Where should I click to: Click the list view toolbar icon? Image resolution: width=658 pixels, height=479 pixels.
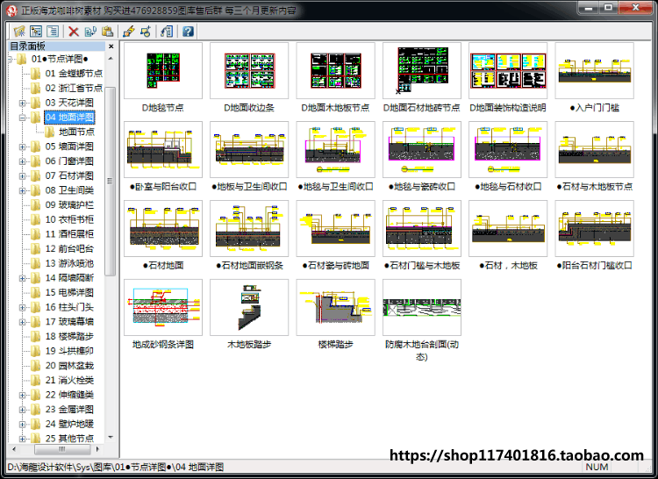53,32
